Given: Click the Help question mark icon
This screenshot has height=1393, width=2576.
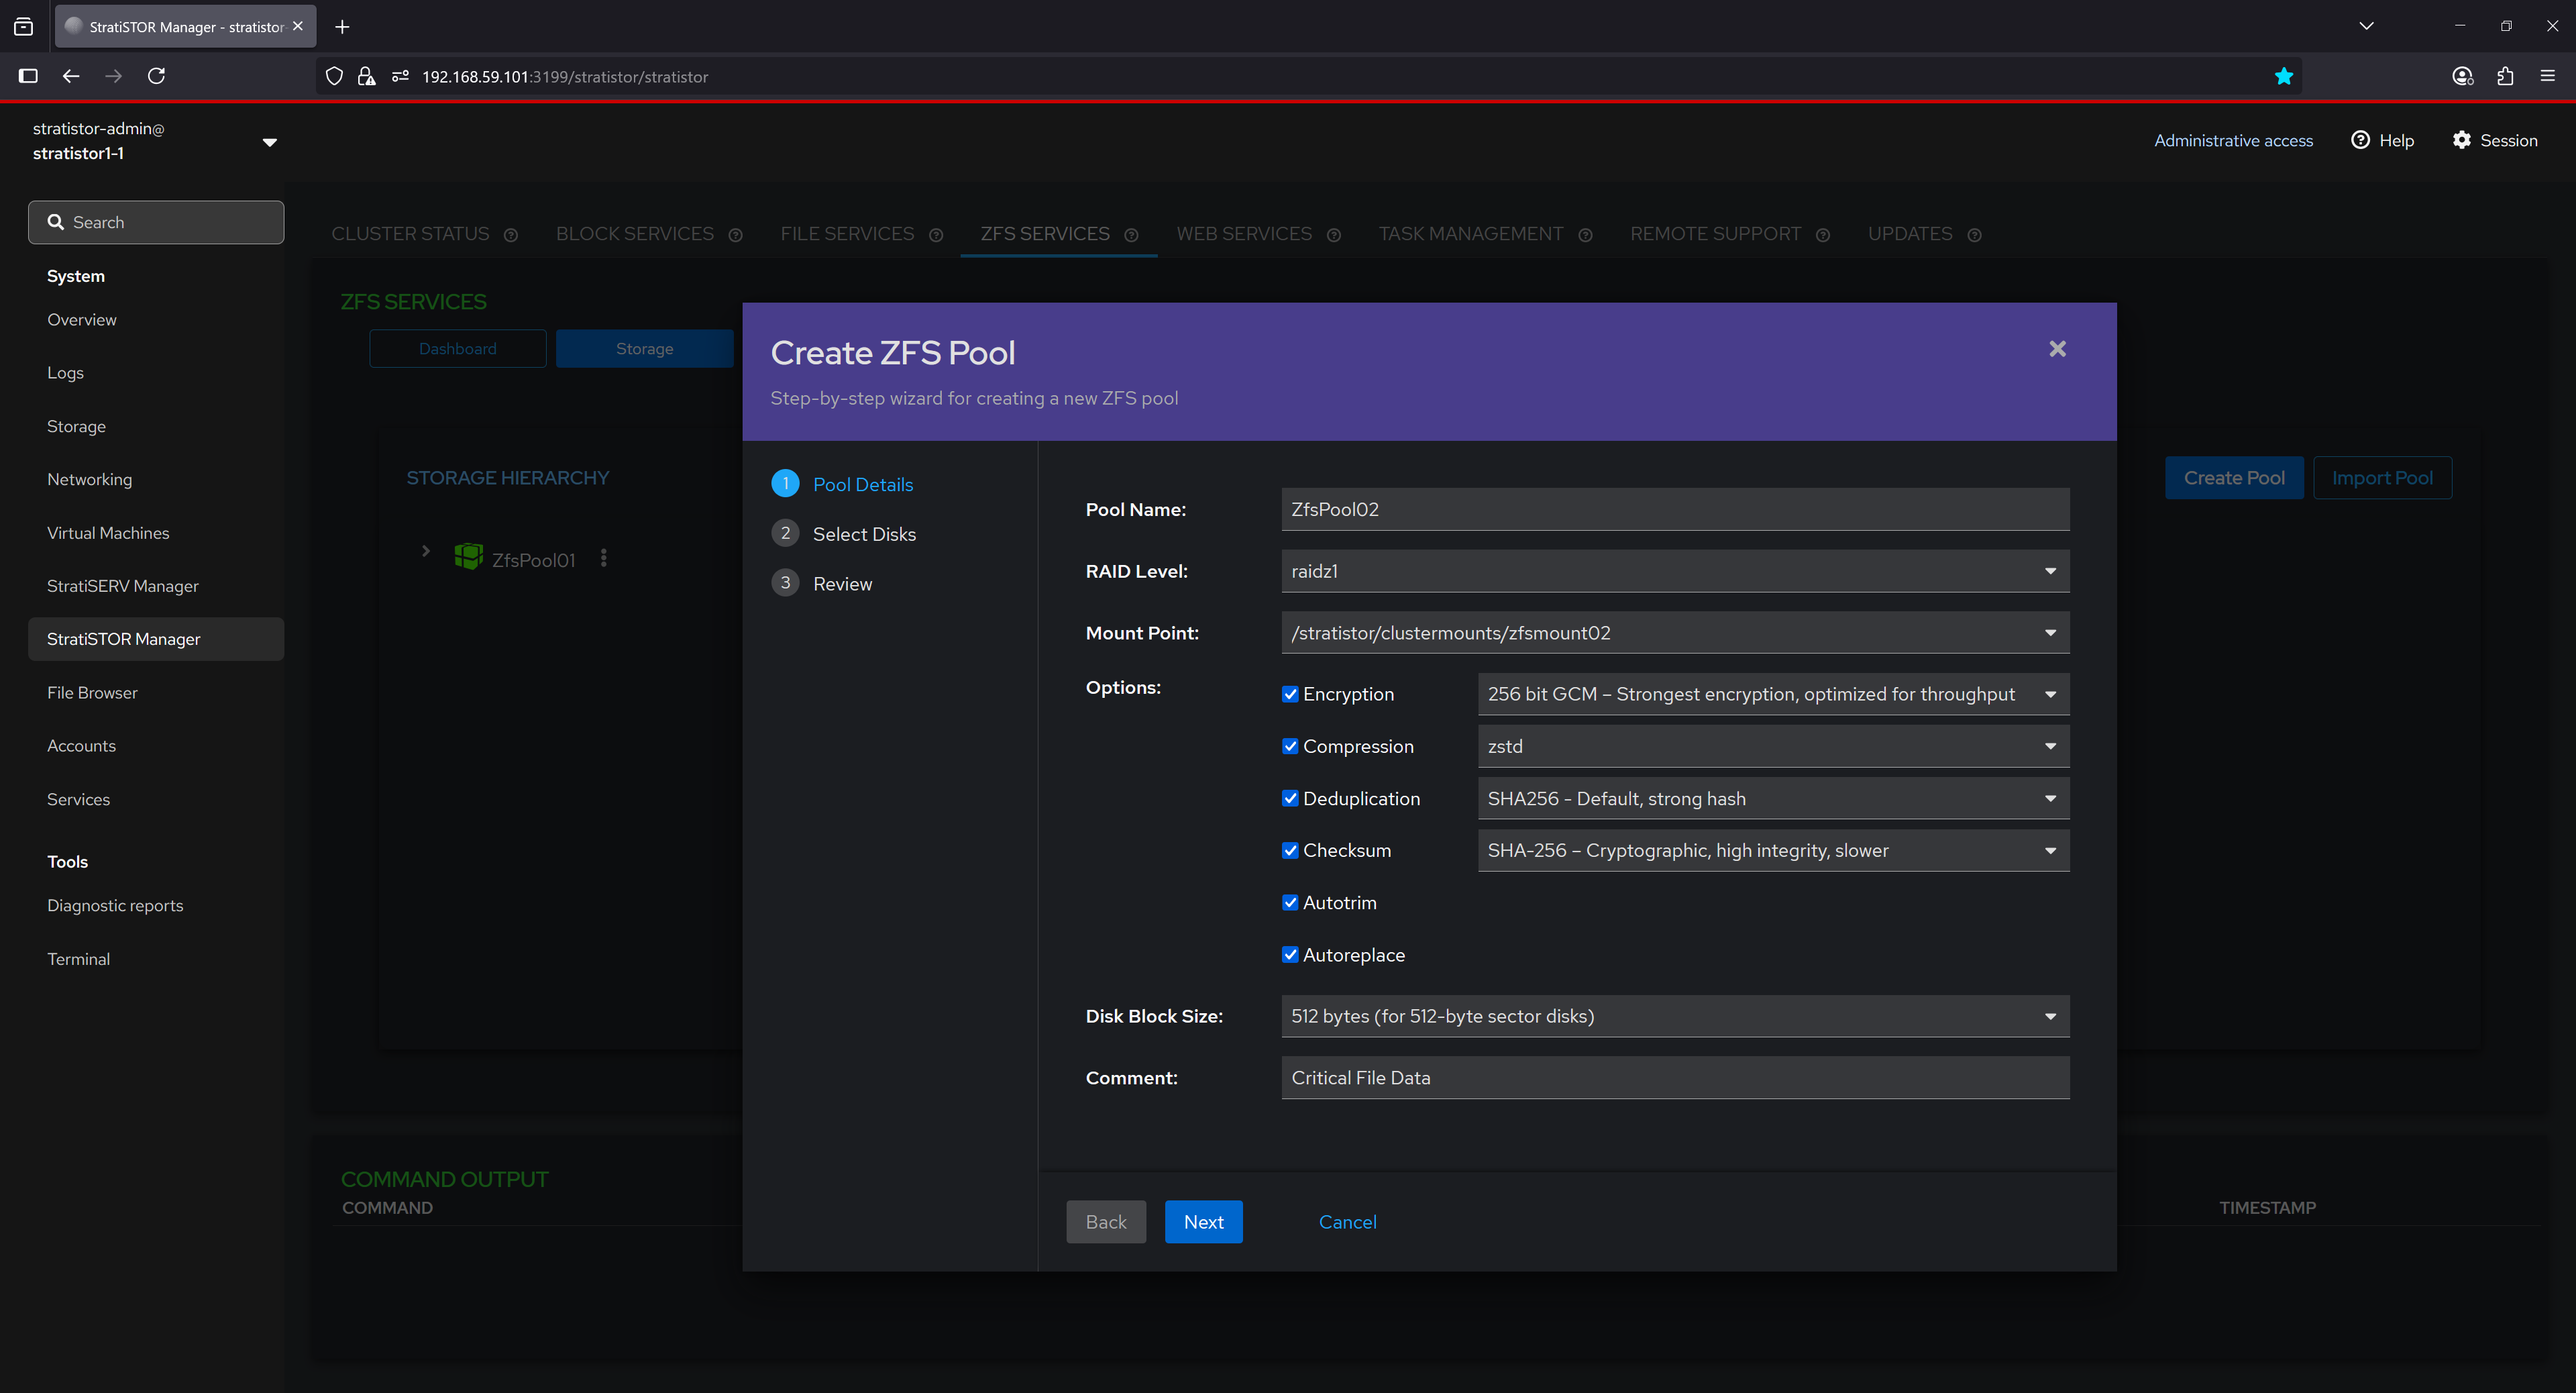Looking at the screenshot, I should [x=2360, y=140].
